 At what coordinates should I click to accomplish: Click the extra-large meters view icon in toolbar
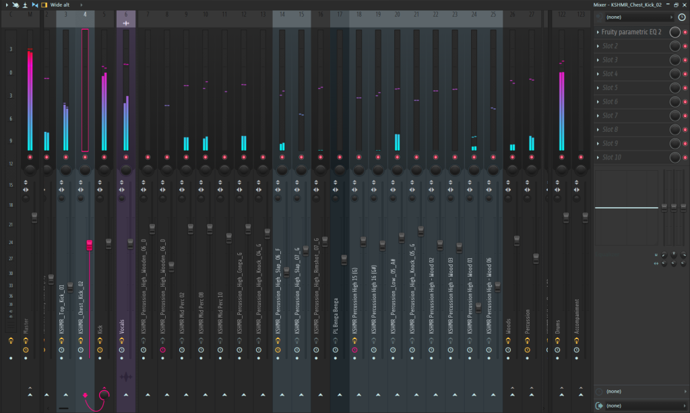(44, 4)
